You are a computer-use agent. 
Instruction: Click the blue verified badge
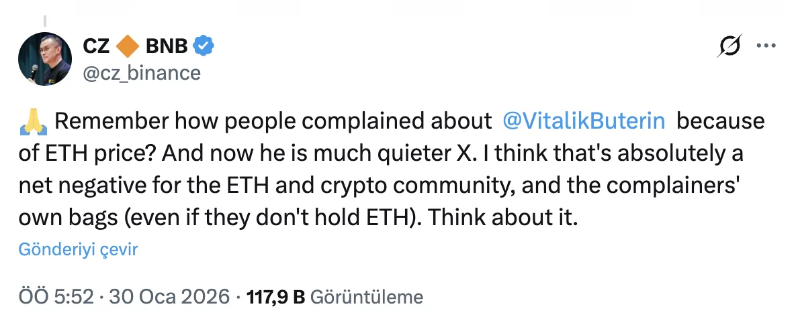coord(204,46)
